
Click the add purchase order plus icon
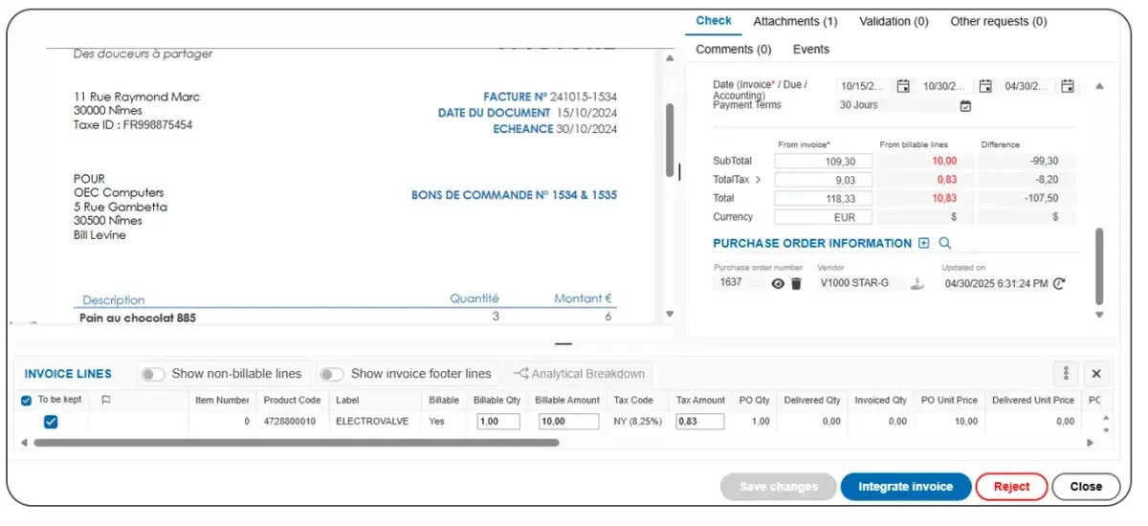[x=923, y=244]
